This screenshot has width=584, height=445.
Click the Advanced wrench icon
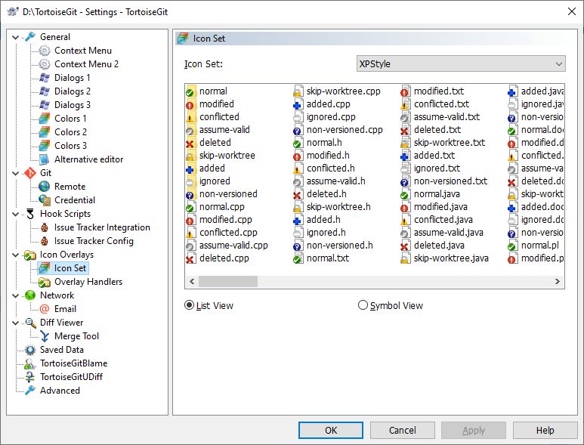(29, 391)
